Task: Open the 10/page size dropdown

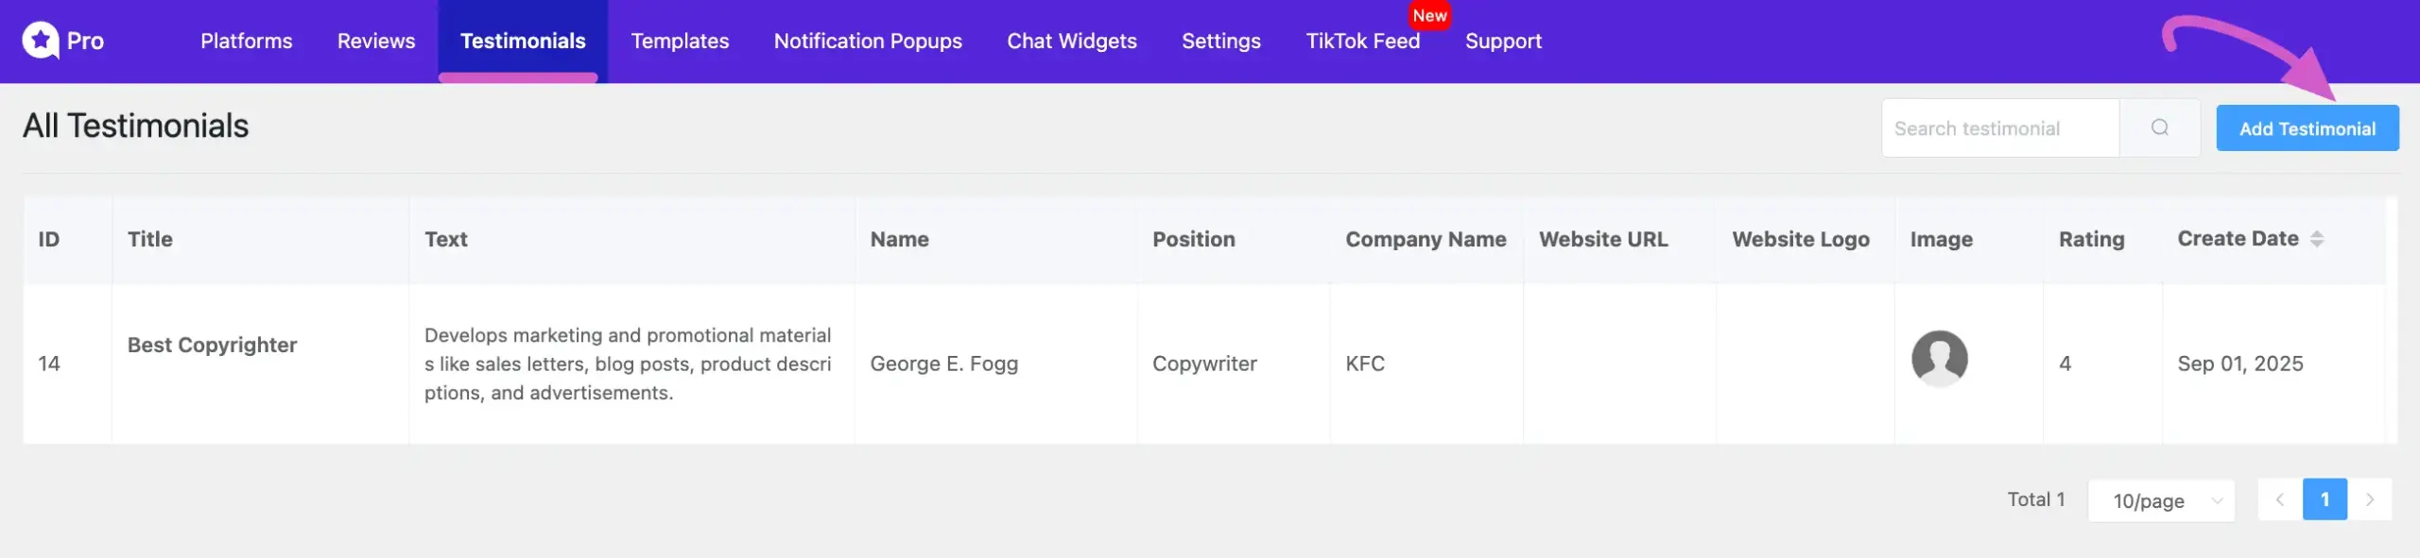Action: [2161, 500]
